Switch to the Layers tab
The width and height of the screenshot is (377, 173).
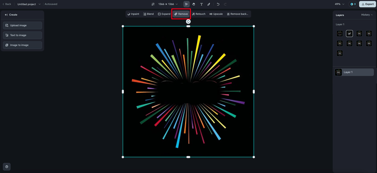point(340,15)
